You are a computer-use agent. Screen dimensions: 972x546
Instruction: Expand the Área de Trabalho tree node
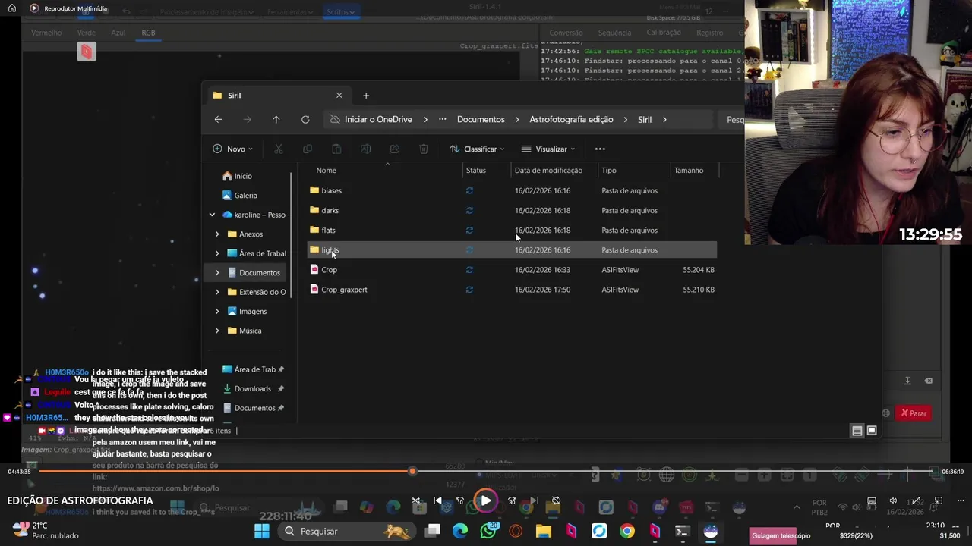[217, 253]
